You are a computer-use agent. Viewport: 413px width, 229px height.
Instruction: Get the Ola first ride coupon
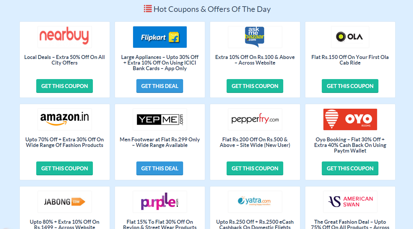coord(350,86)
